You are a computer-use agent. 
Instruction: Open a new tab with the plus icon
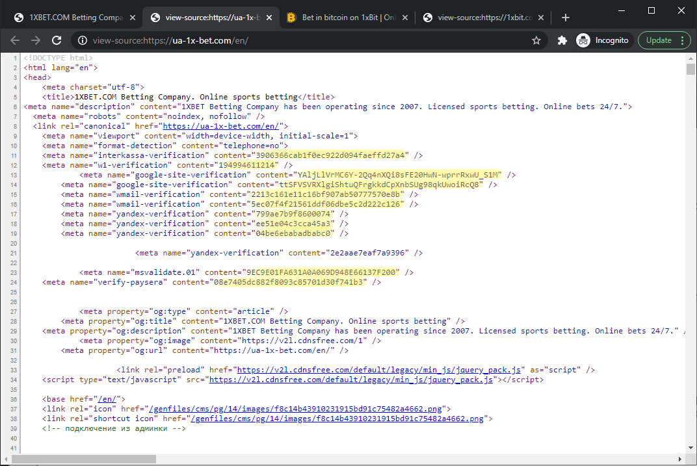566,18
